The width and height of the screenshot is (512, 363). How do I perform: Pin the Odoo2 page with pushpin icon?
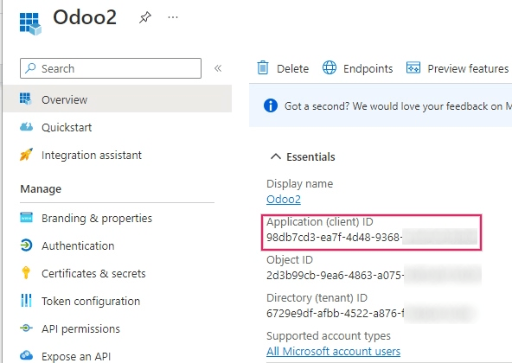(x=145, y=17)
